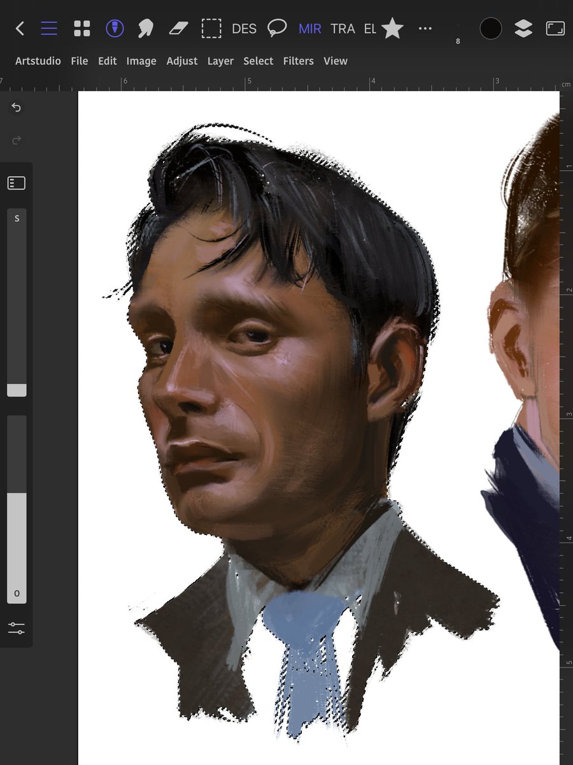Tap the EL shortcut button
This screenshot has width=573, height=765.
[x=370, y=29]
